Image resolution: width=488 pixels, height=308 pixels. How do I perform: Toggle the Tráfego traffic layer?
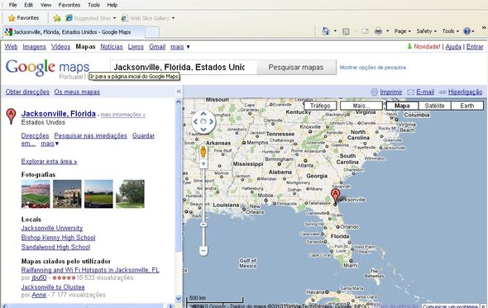point(320,106)
